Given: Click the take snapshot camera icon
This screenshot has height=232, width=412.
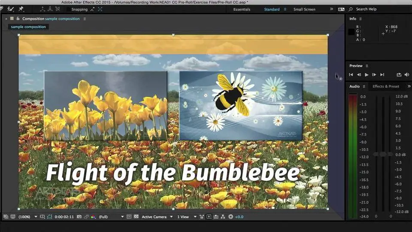Looking at the screenshot, I should [x=80, y=217].
